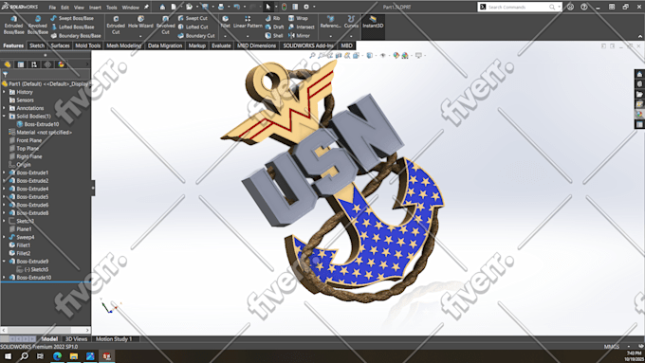
Task: Expand the Sweep4 feature
Action: coord(4,237)
